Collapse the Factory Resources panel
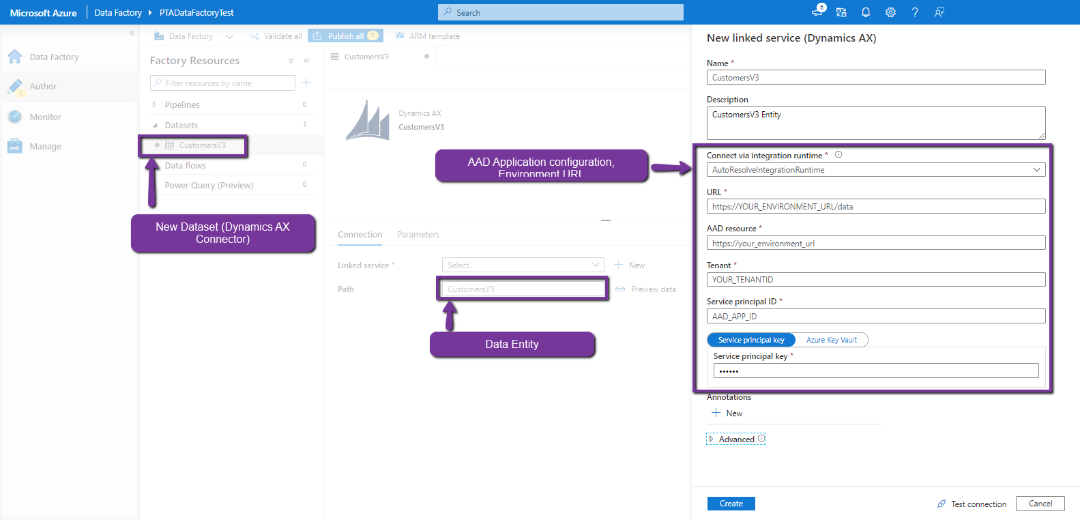The width and height of the screenshot is (1080, 520). (x=306, y=61)
